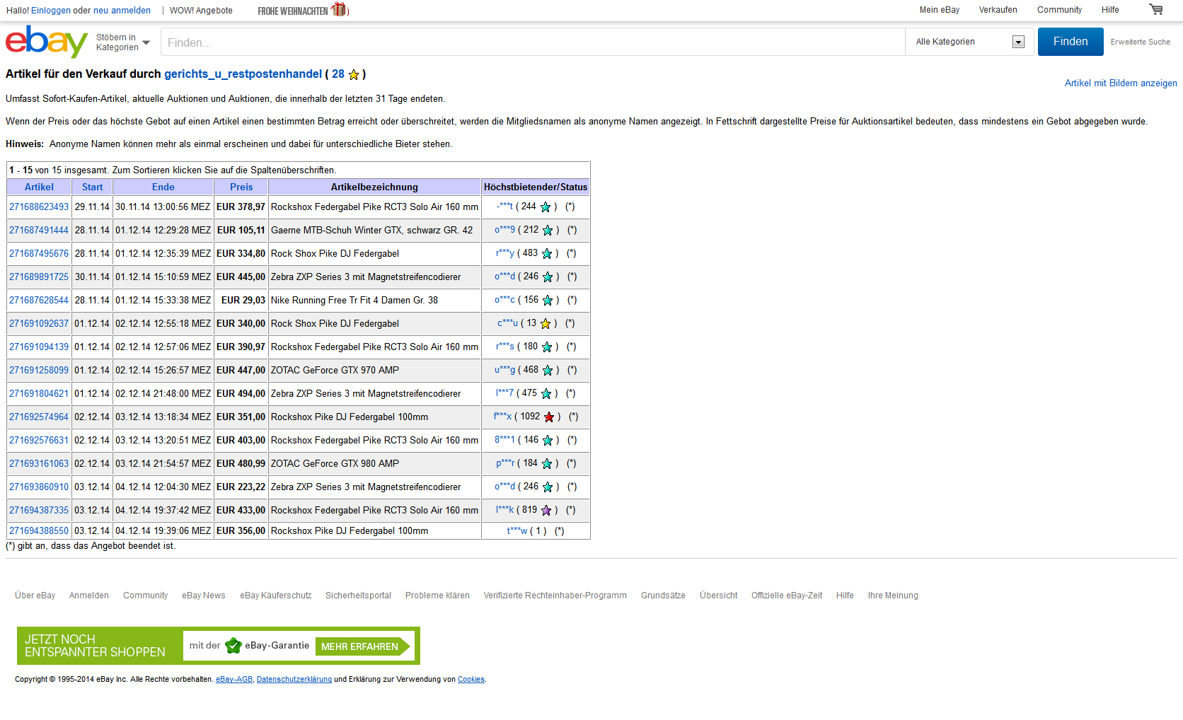Screen dimensions: 1183x720
Task: Open the Alle Kategorien combo box
Action: 969,42
